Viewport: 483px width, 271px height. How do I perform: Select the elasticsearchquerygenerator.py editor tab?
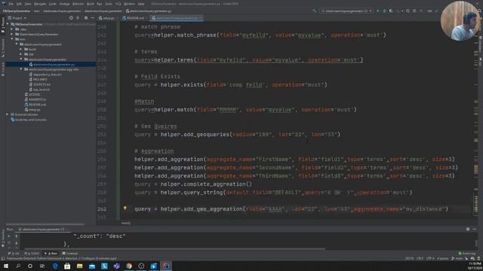click(177, 18)
